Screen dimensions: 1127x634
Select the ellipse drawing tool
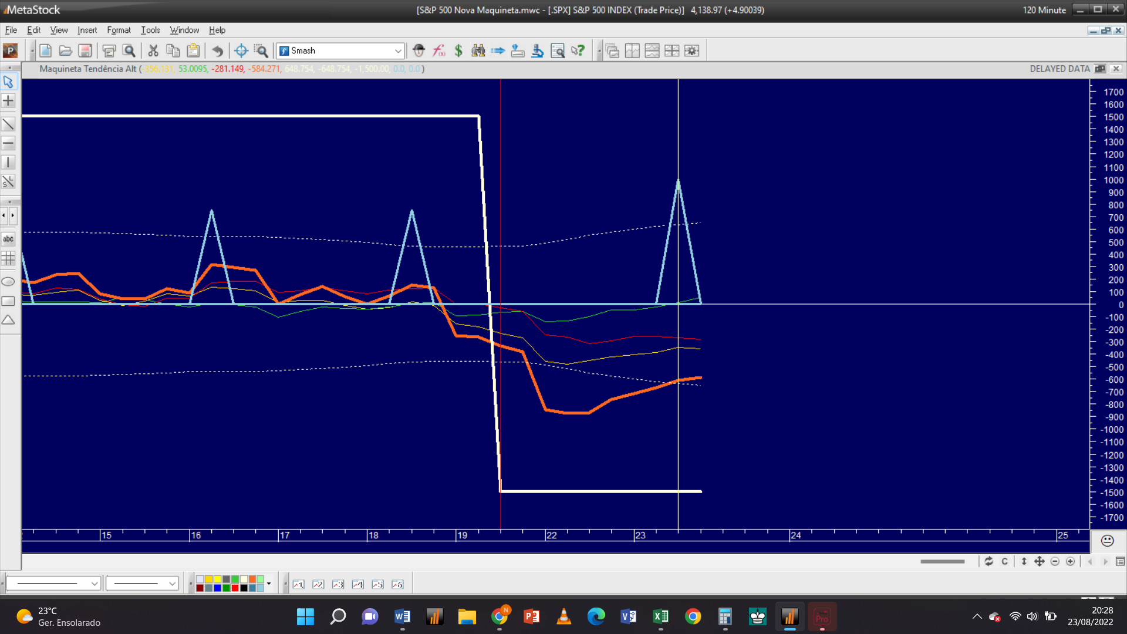[x=8, y=282]
